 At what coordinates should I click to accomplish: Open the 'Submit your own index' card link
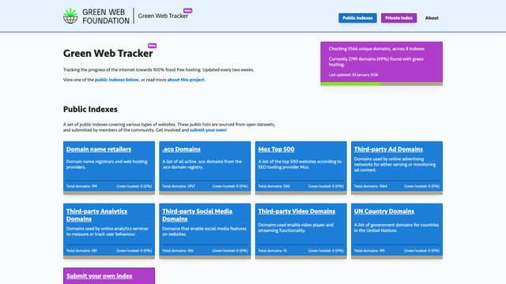point(100,276)
